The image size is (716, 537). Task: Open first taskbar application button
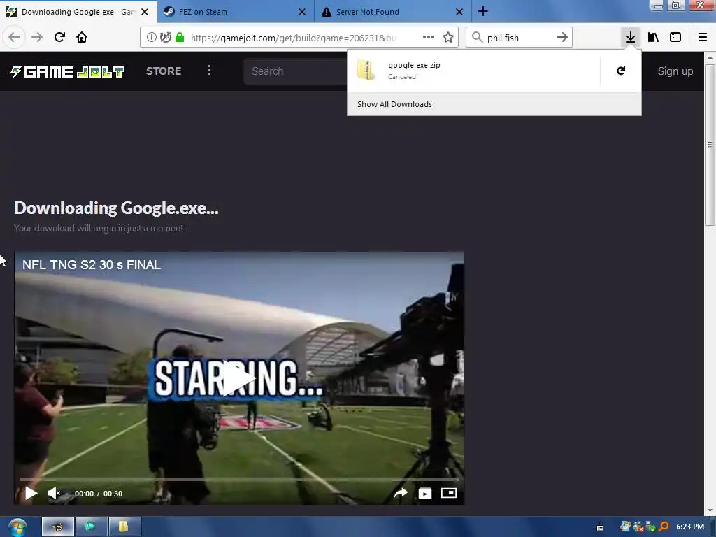(x=58, y=527)
